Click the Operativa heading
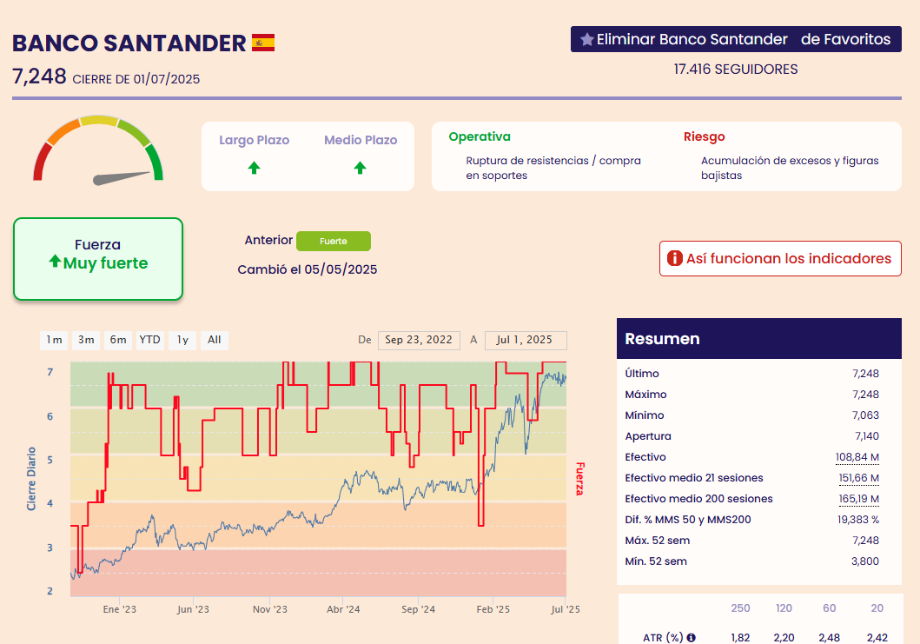Image resolution: width=920 pixels, height=644 pixels. click(x=480, y=136)
